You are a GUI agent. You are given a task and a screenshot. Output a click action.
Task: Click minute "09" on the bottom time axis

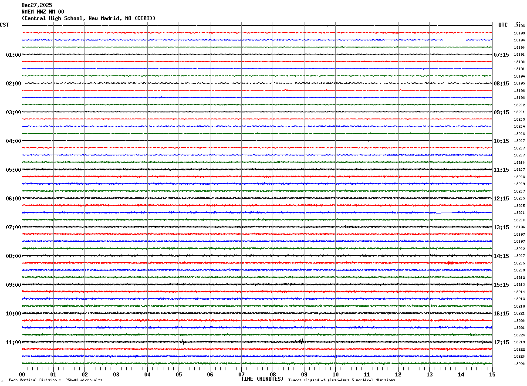click(x=304, y=374)
